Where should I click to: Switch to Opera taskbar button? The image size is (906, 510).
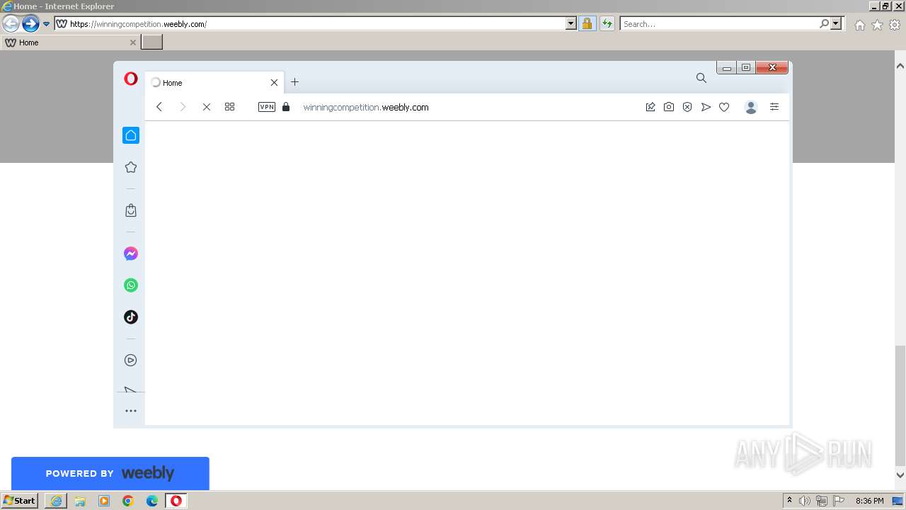click(176, 501)
